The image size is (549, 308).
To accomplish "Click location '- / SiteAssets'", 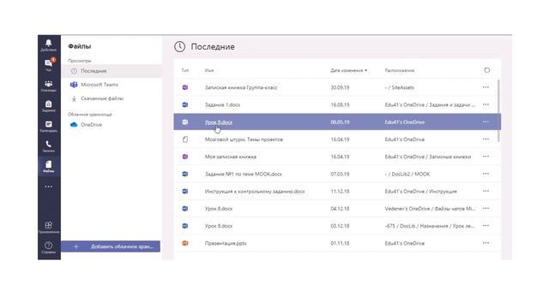I will (400, 87).
